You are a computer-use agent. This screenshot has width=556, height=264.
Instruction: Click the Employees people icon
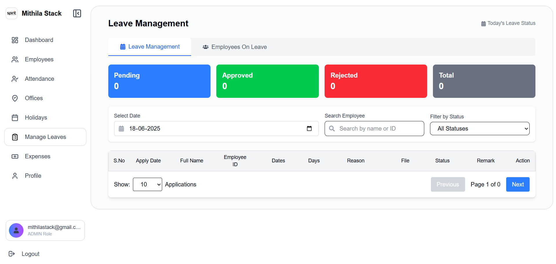coord(15,59)
